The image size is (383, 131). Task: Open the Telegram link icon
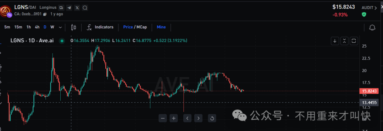pyautogui.click(x=70, y=8)
